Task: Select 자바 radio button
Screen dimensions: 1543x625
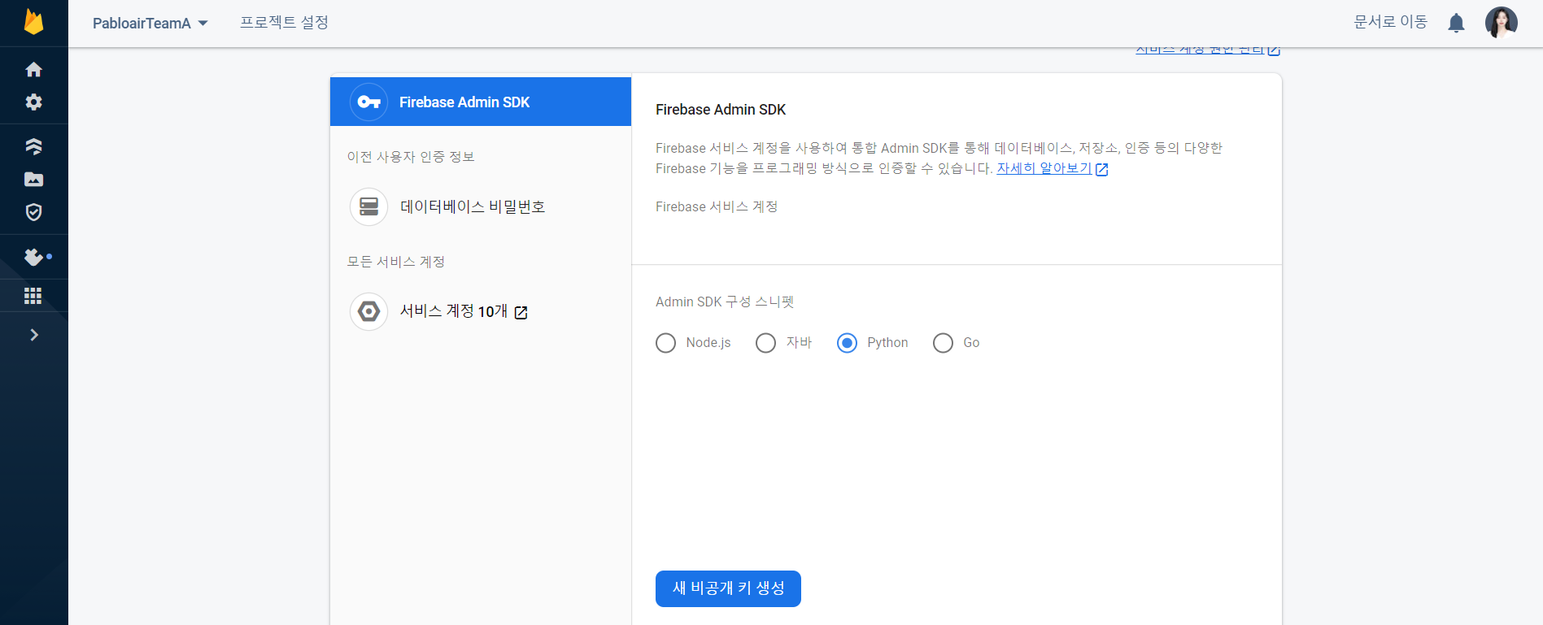Action: pyautogui.click(x=765, y=343)
